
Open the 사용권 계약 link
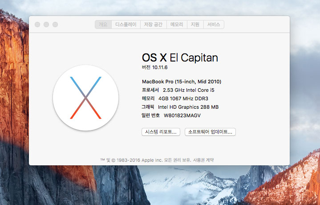click(203, 160)
